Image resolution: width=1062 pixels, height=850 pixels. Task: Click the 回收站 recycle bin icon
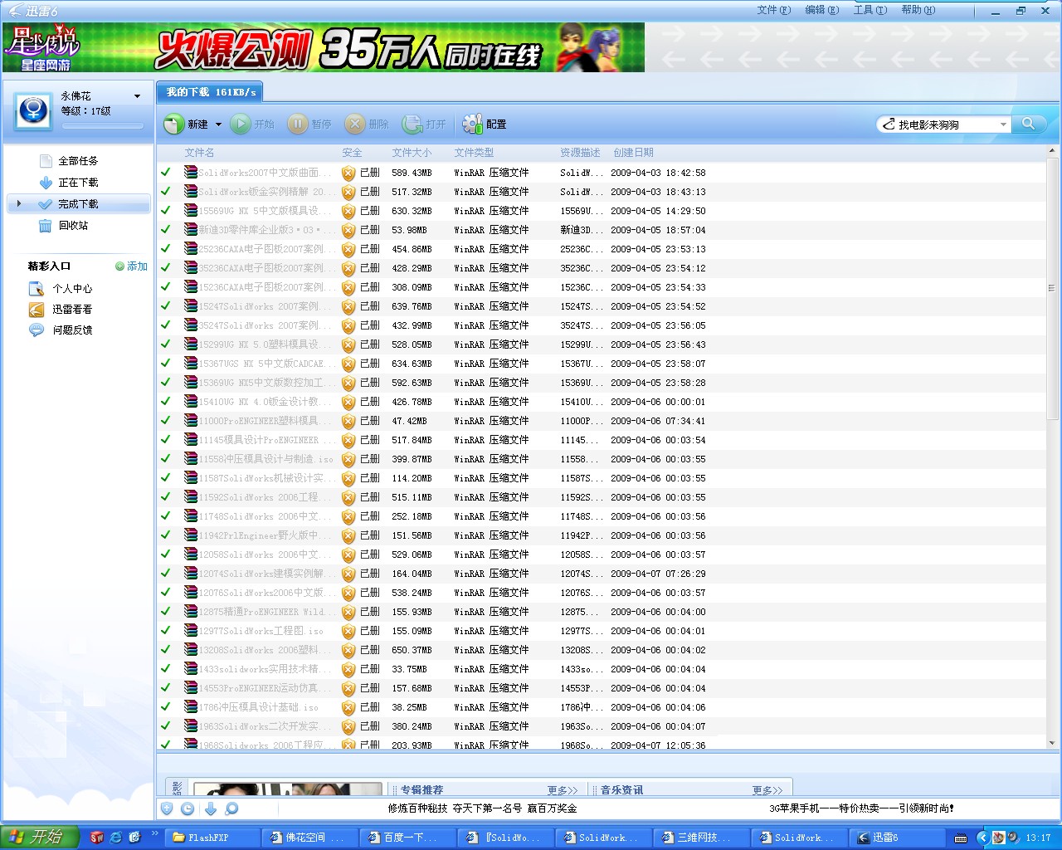46,226
